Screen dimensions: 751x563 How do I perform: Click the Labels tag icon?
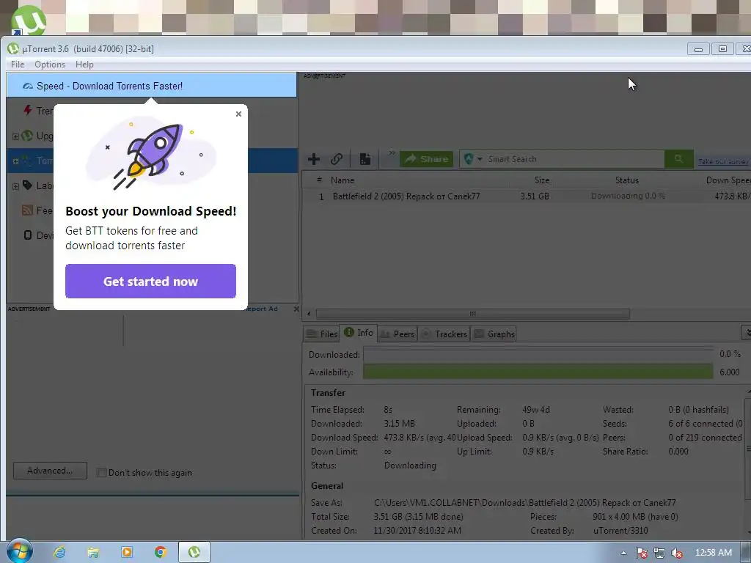[x=28, y=185]
